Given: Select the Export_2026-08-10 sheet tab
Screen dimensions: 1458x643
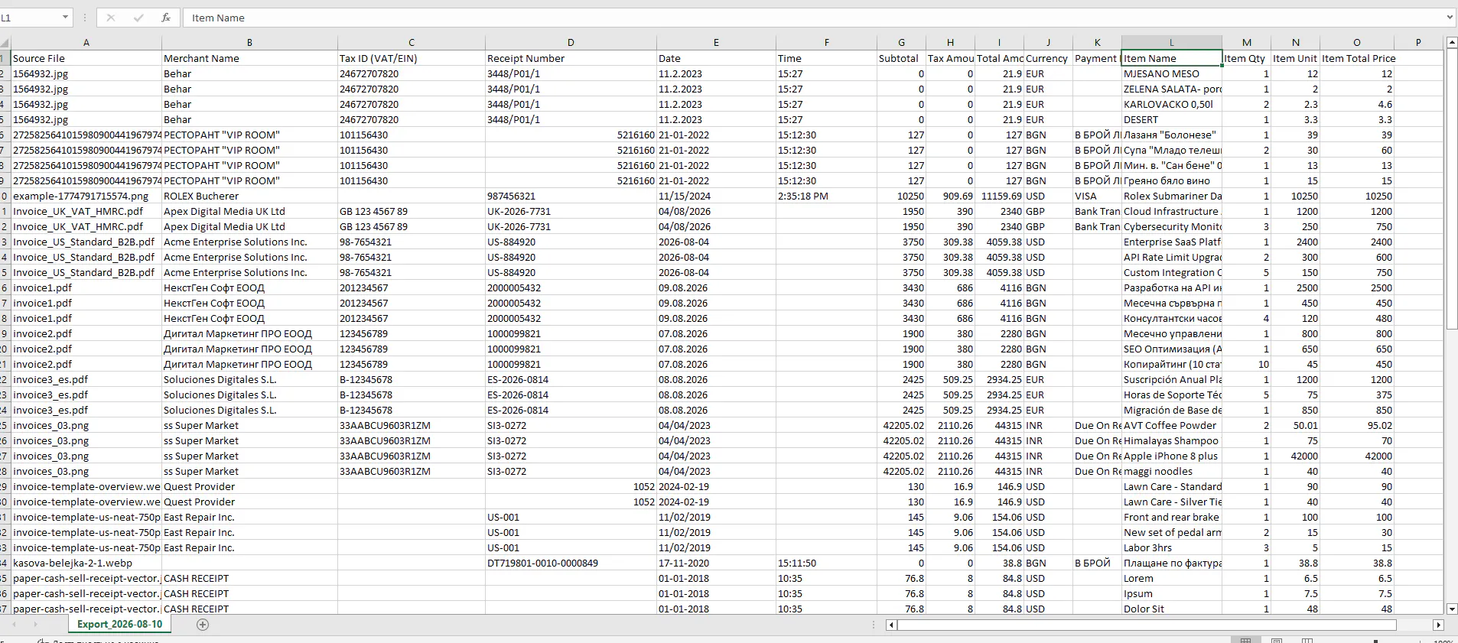Looking at the screenshot, I should (x=119, y=624).
